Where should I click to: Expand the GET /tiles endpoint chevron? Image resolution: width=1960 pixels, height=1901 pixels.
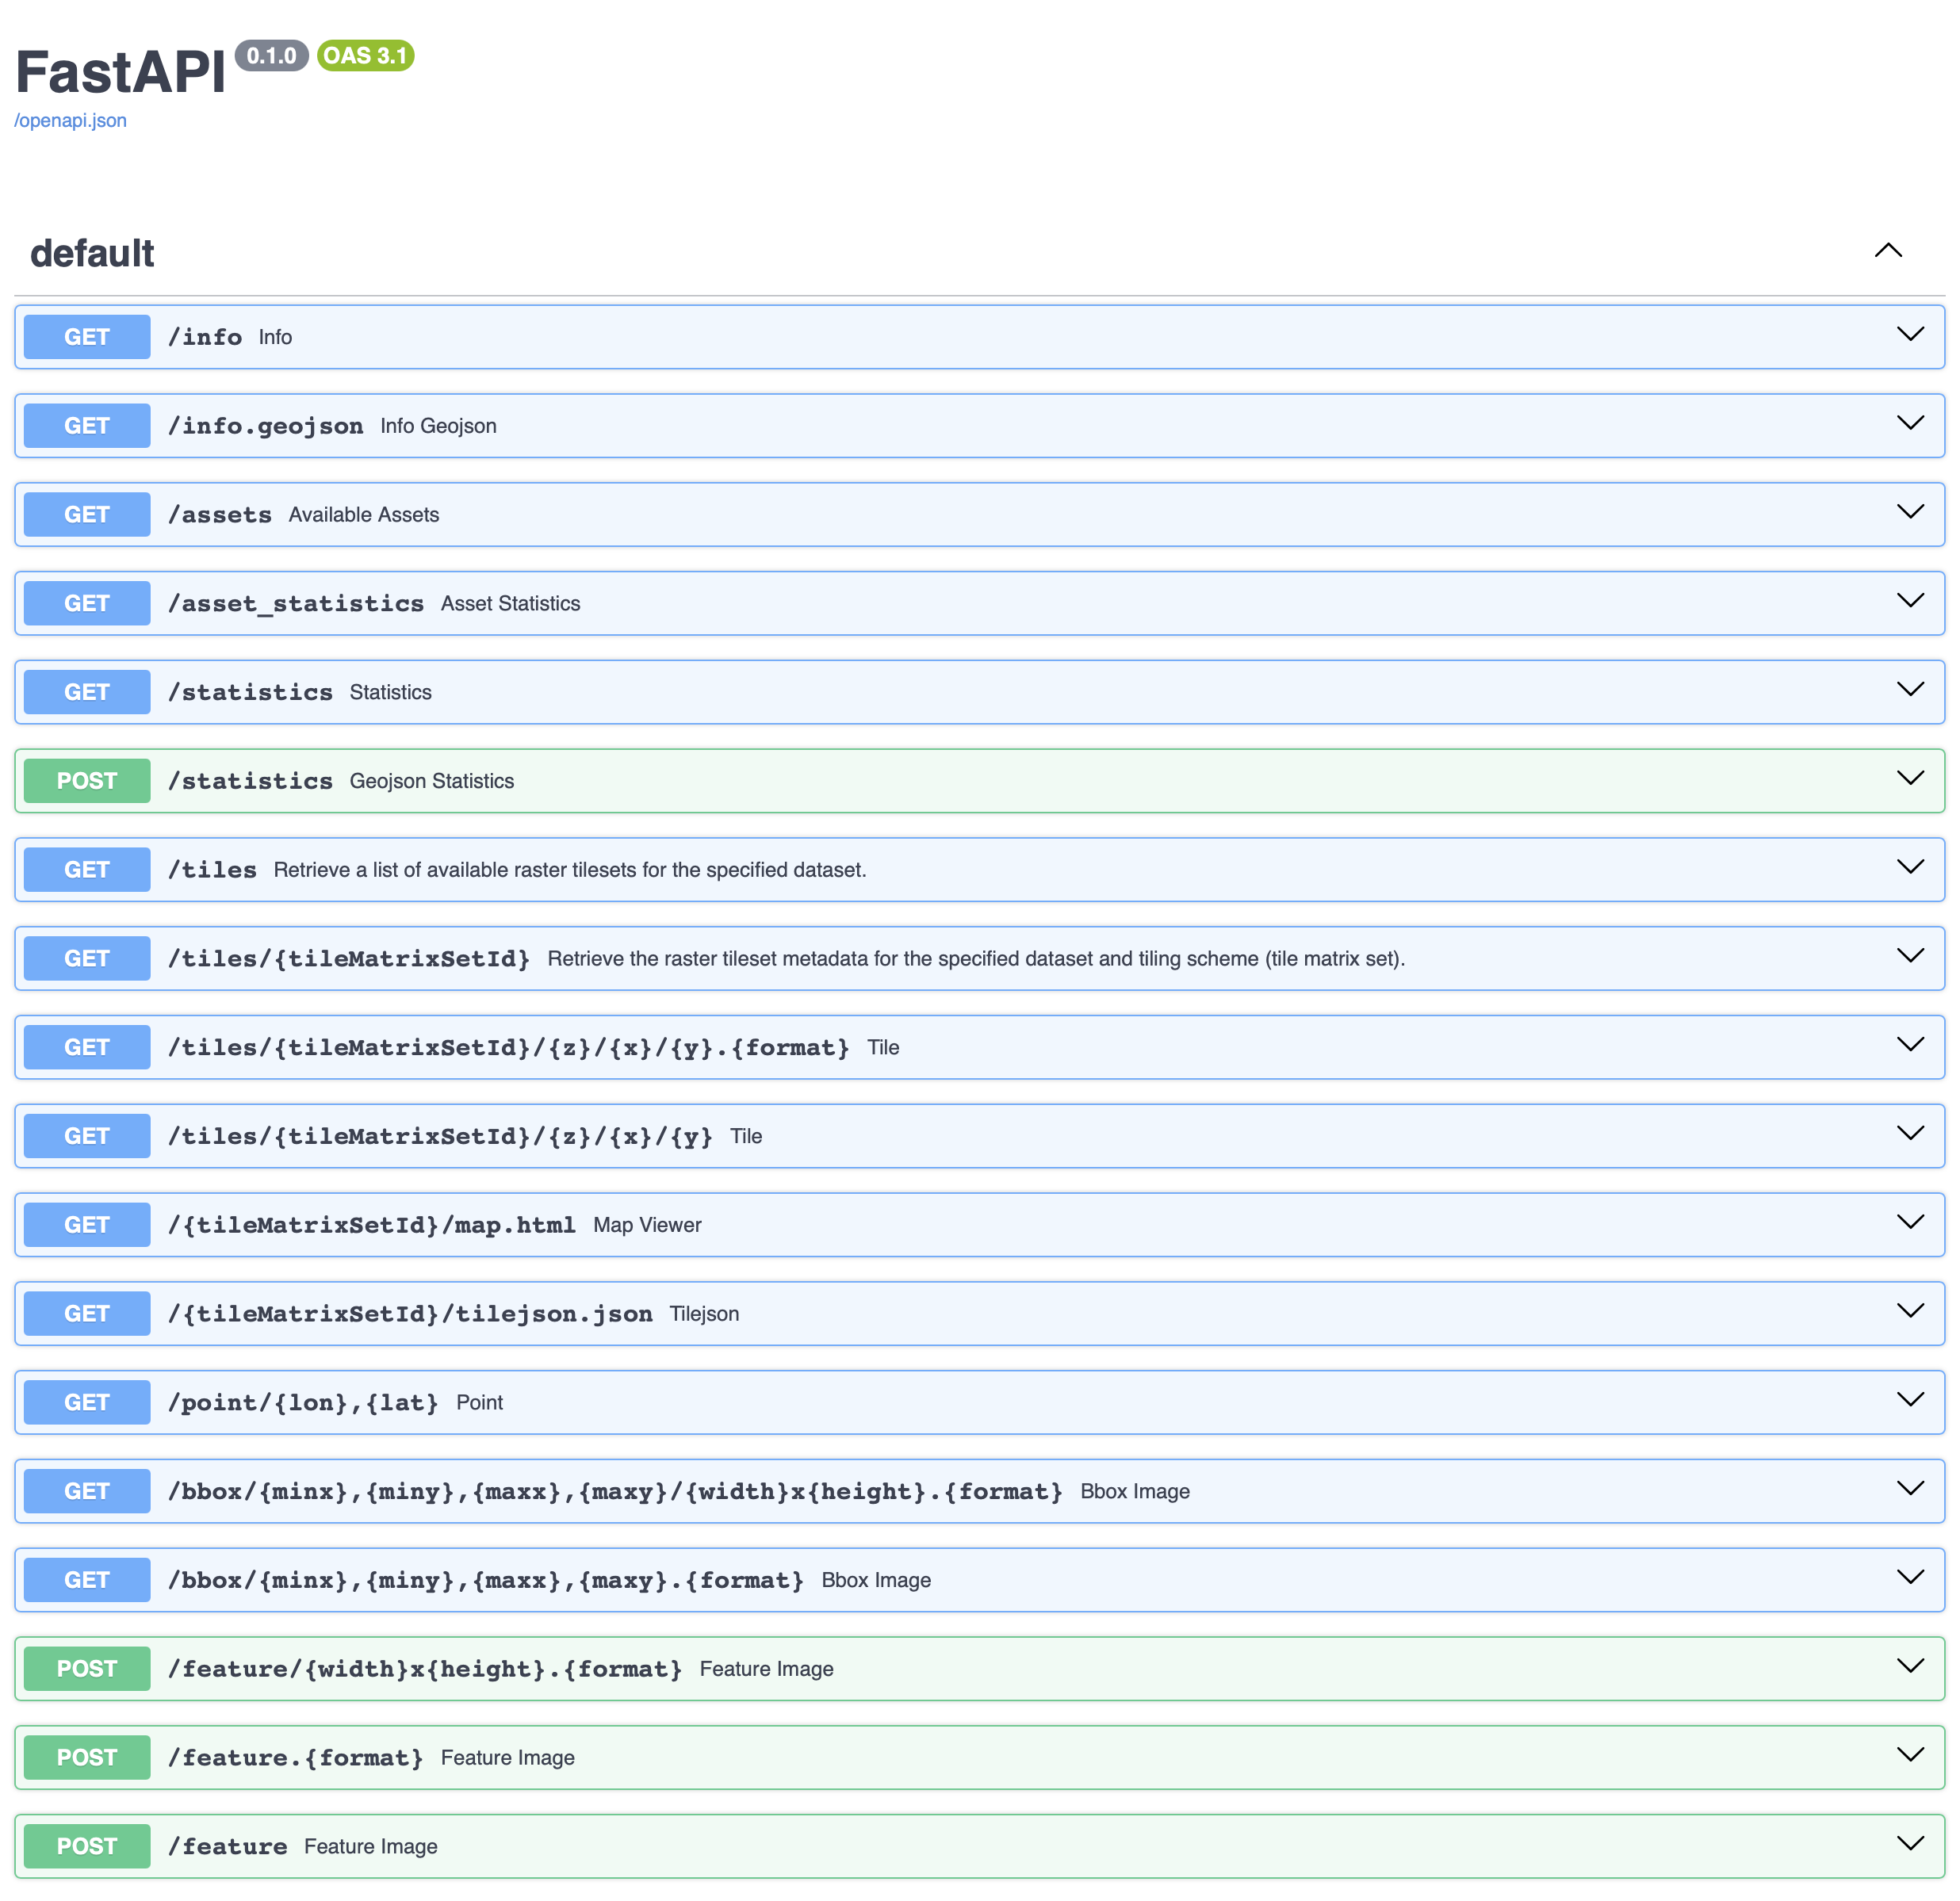click(1909, 868)
